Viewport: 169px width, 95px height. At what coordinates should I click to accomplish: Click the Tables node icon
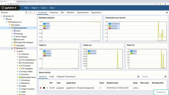[20, 86]
